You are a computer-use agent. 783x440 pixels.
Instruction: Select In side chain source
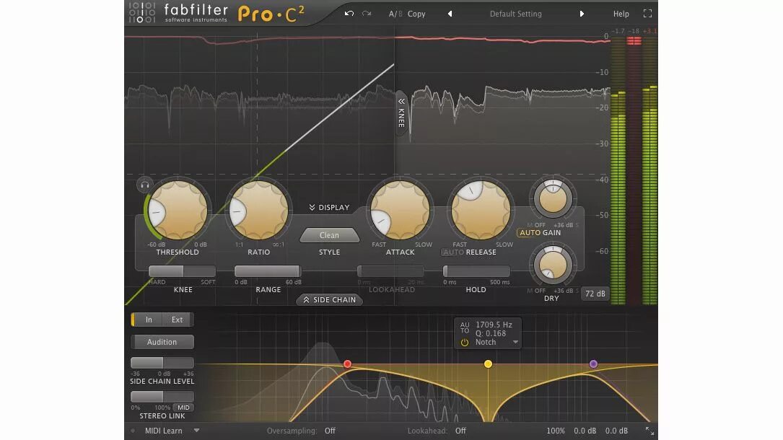tap(149, 320)
